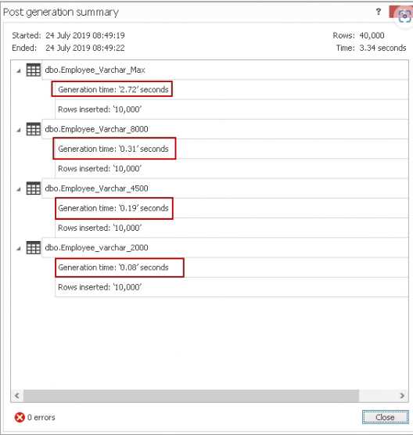Select the dbo.Employee_varchar_2000 row
The height and width of the screenshot is (435, 413).
[225, 247]
